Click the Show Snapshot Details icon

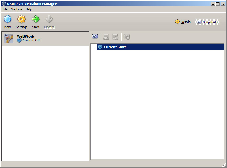pyautogui.click(x=127, y=37)
